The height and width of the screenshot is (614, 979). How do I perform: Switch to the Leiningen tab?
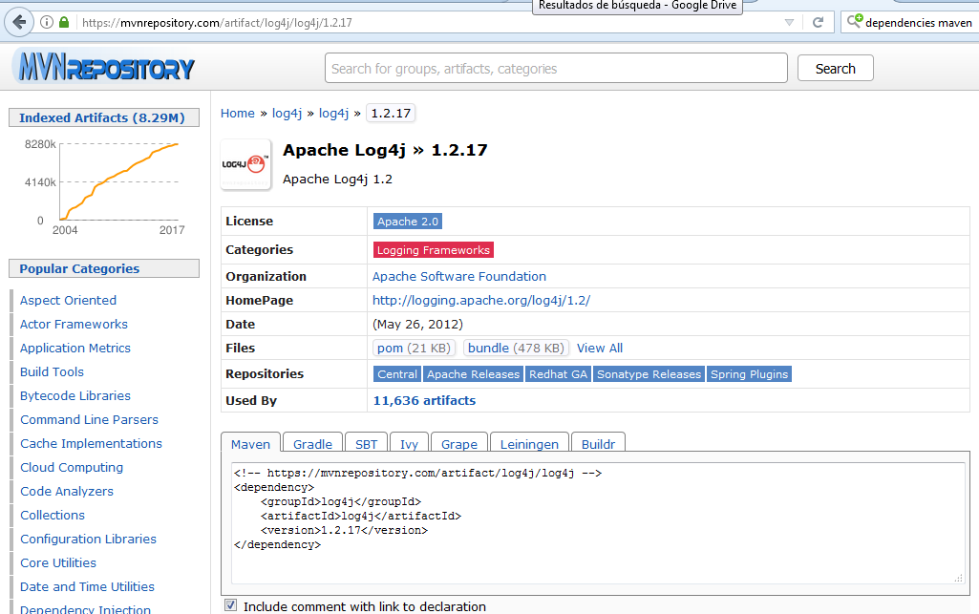[x=529, y=444]
